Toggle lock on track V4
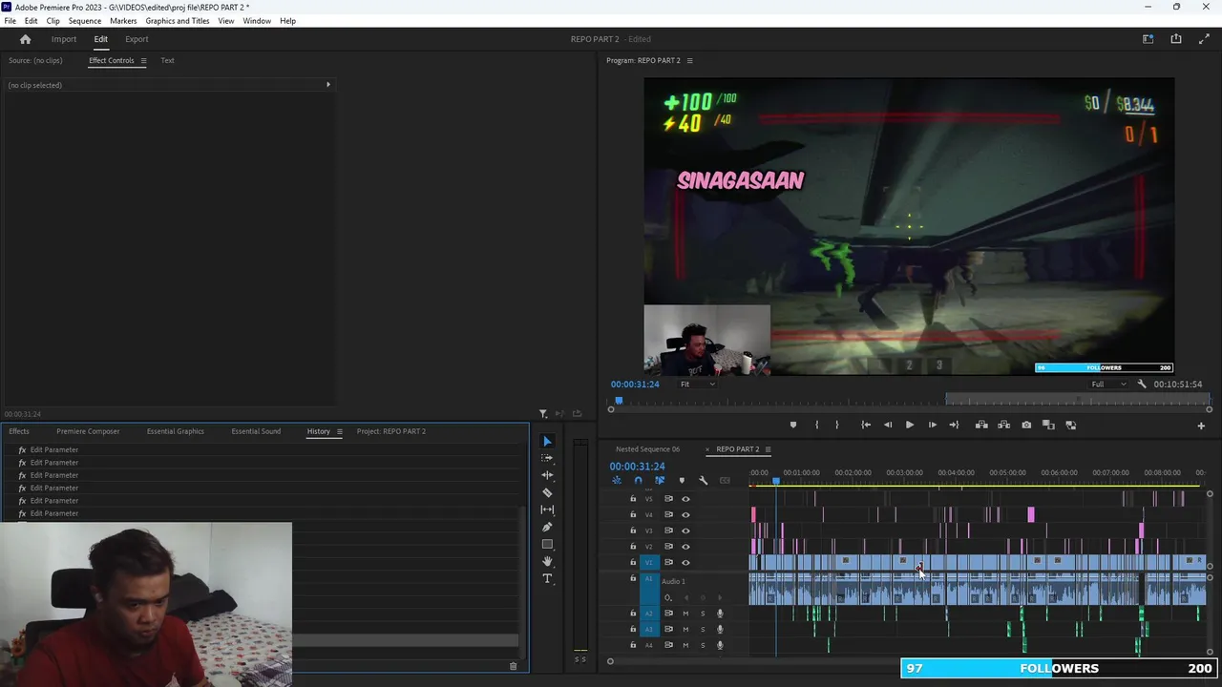The height and width of the screenshot is (687, 1222). tap(632, 514)
